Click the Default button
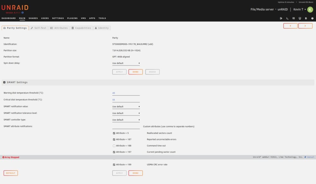Viewport: 316px width, 184px height. (x=11, y=173)
